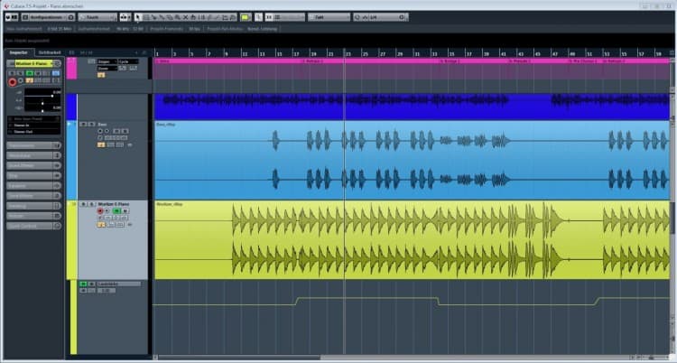Viewport: 677px width, 363px height.
Task: Expand the Strip section in inspector
Action: pyautogui.click(x=34, y=175)
